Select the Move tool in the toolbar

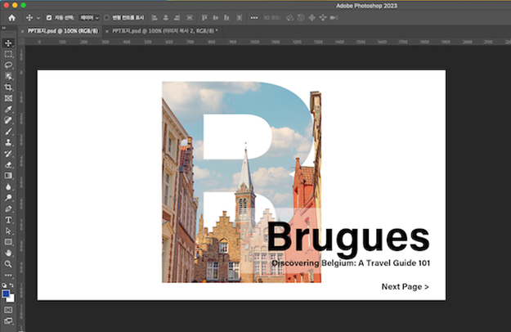tap(9, 43)
